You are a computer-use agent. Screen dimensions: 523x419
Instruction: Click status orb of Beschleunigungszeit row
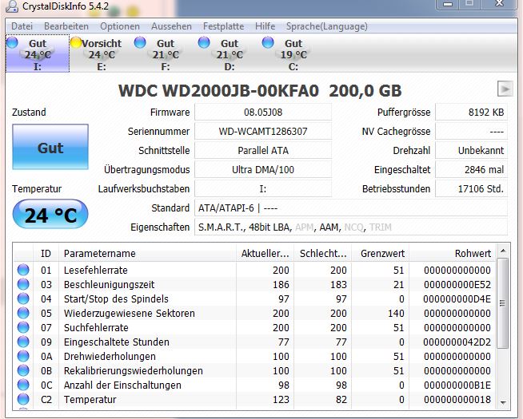[x=23, y=284]
